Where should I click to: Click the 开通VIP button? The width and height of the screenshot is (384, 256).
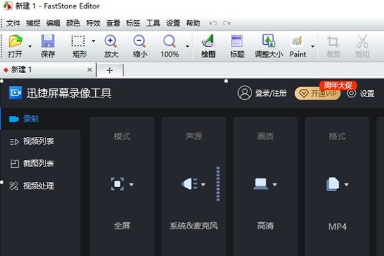[x=317, y=93]
